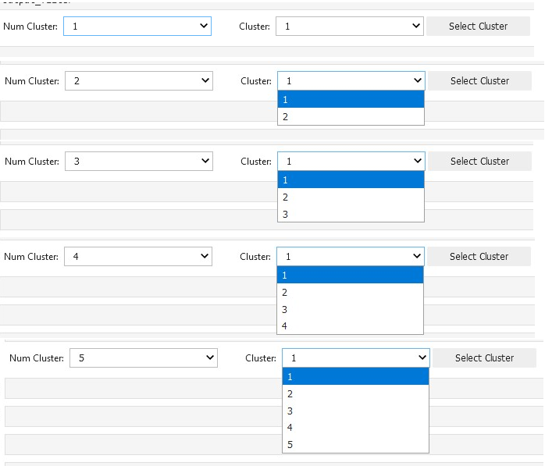Pick option 4 in the five-item Cluster list
Viewport: 545px width, 466px height.
355,428
